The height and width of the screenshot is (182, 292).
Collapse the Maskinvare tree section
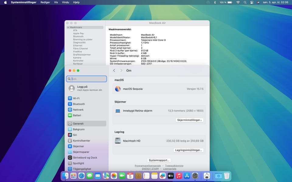[68, 27]
